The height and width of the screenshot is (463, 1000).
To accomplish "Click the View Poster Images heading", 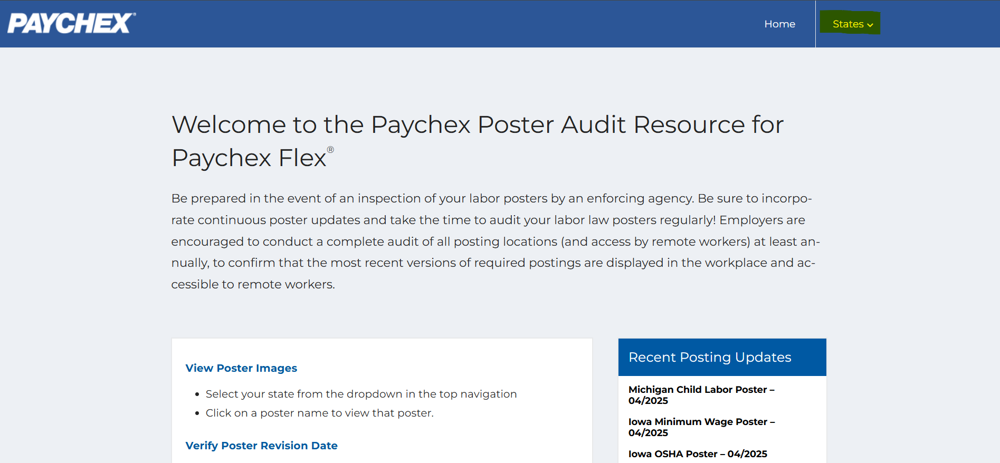I will (x=241, y=368).
